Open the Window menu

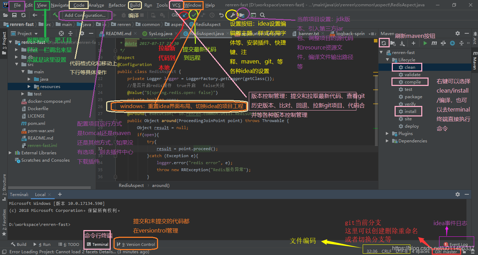point(193,5)
